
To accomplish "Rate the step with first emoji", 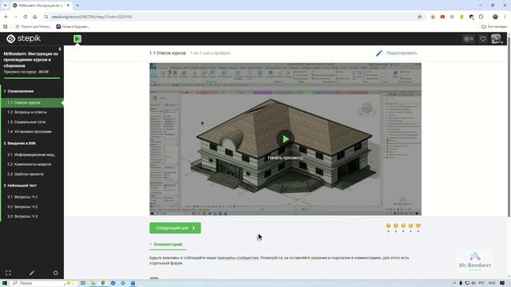I will tap(388, 226).
